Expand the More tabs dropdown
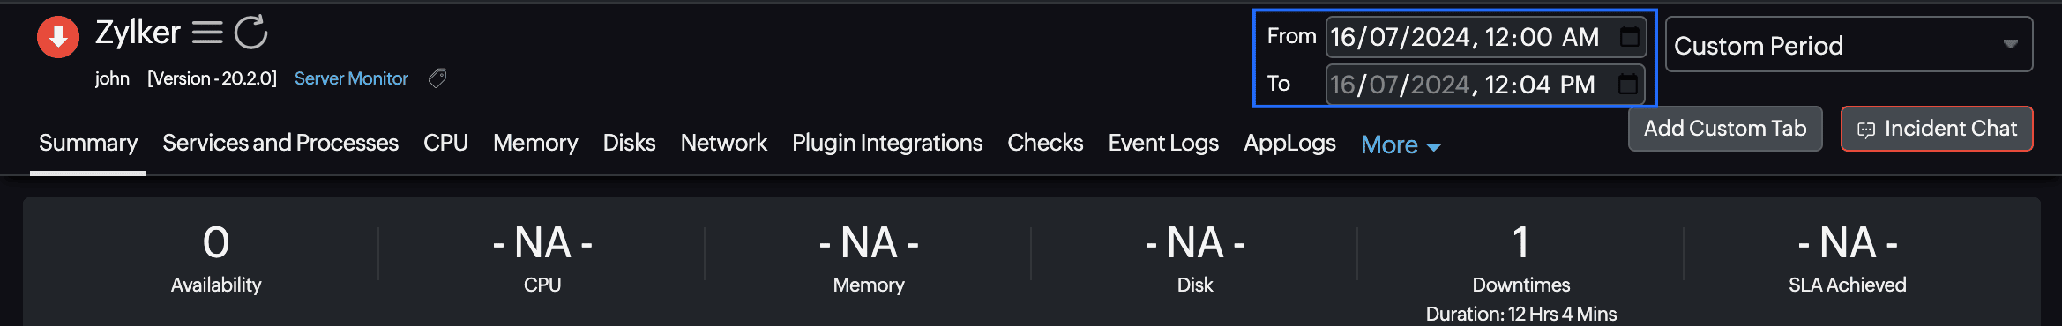 click(x=1401, y=144)
